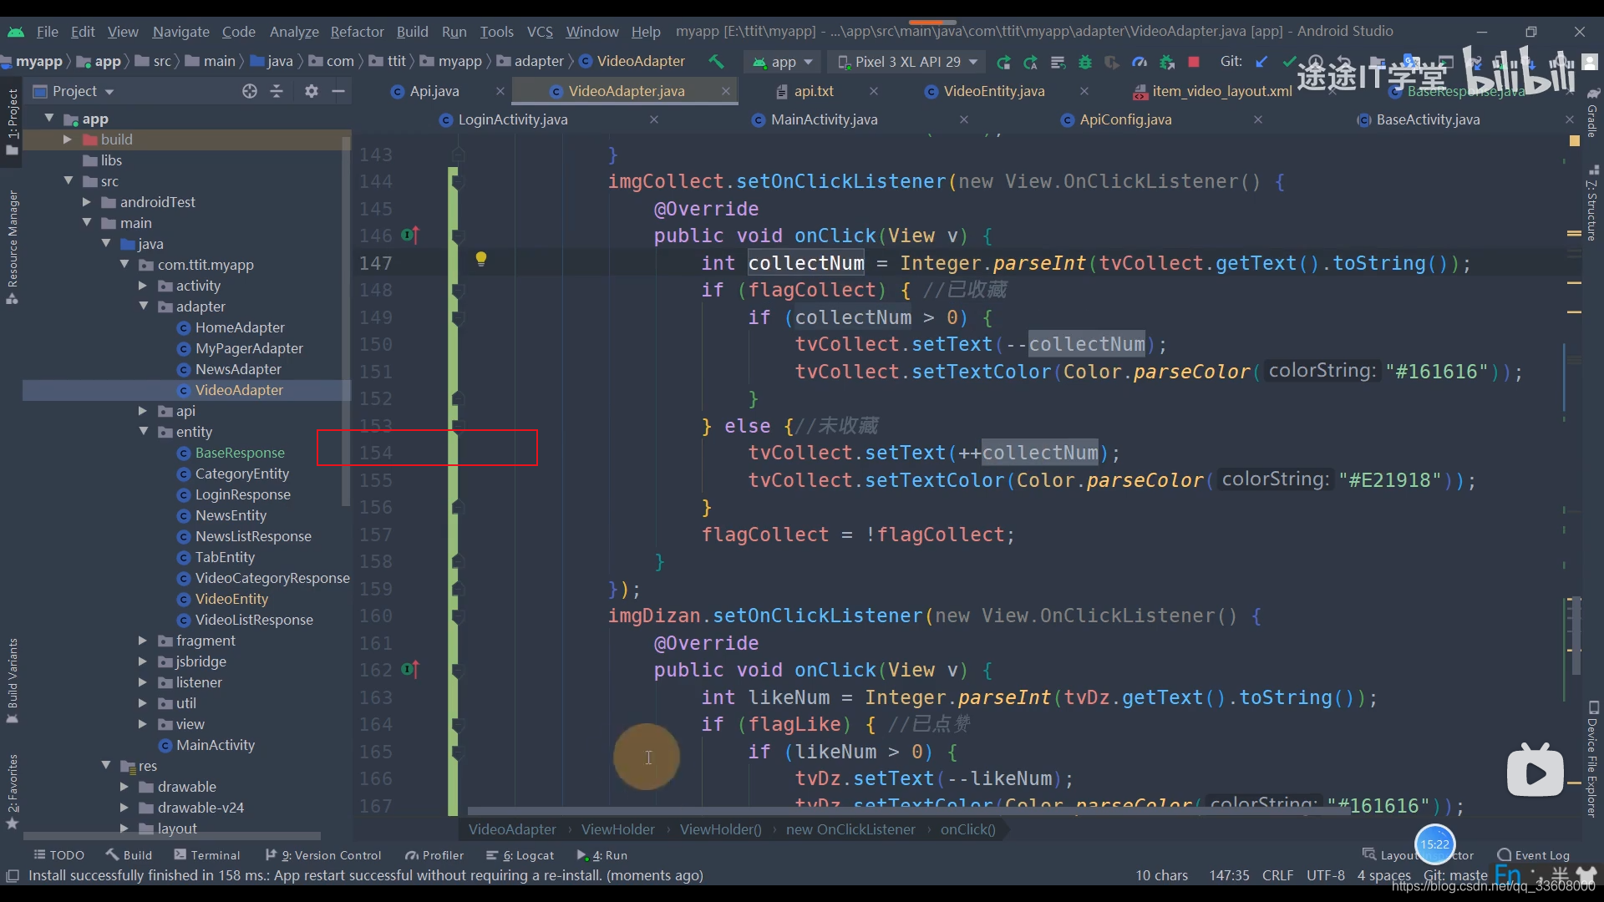The height and width of the screenshot is (902, 1604).
Task: Toggle the Build Variants side panel
Action: [12, 680]
